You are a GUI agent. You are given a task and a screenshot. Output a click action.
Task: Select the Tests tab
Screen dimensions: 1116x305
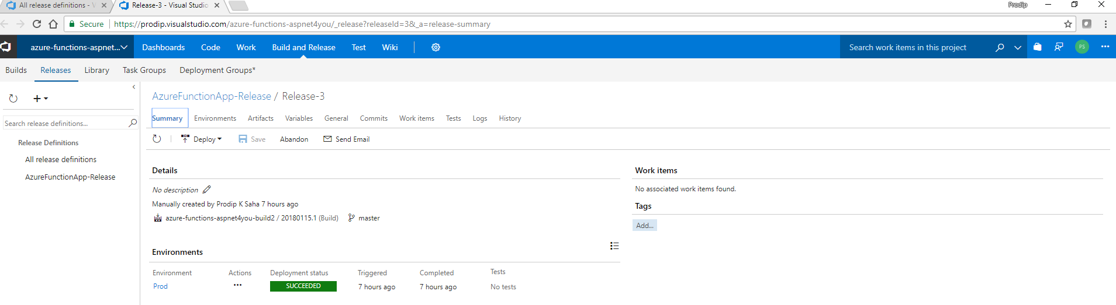[x=454, y=118]
